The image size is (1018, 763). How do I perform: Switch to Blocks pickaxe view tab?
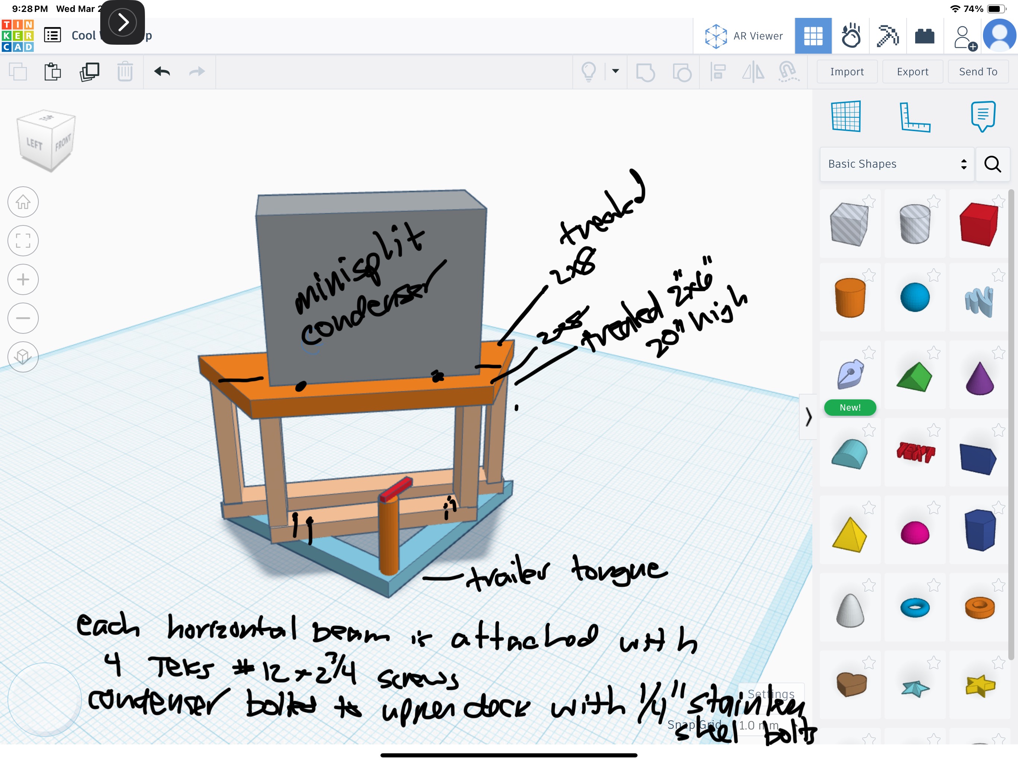pos(888,36)
